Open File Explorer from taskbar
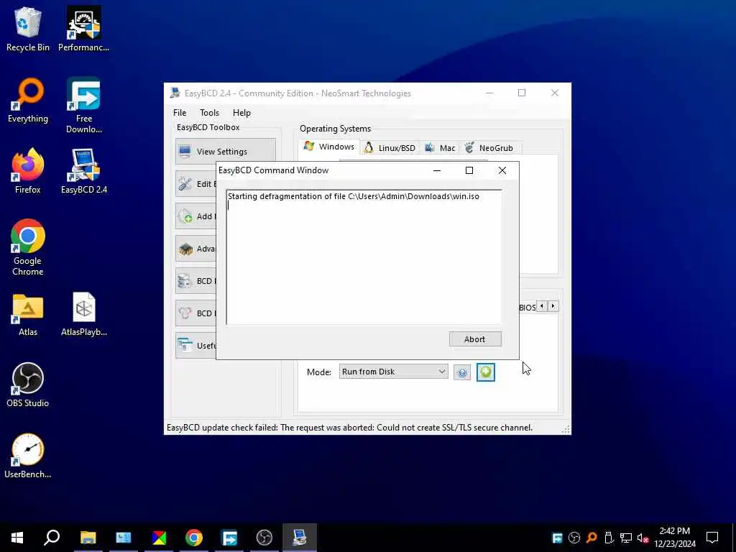Image resolution: width=736 pixels, height=552 pixels. [x=88, y=538]
